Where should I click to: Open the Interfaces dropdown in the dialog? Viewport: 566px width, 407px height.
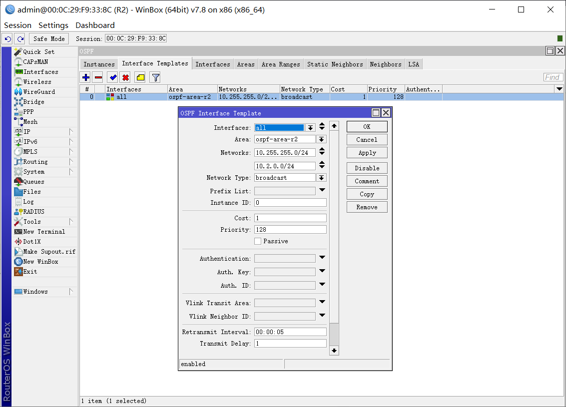[310, 128]
